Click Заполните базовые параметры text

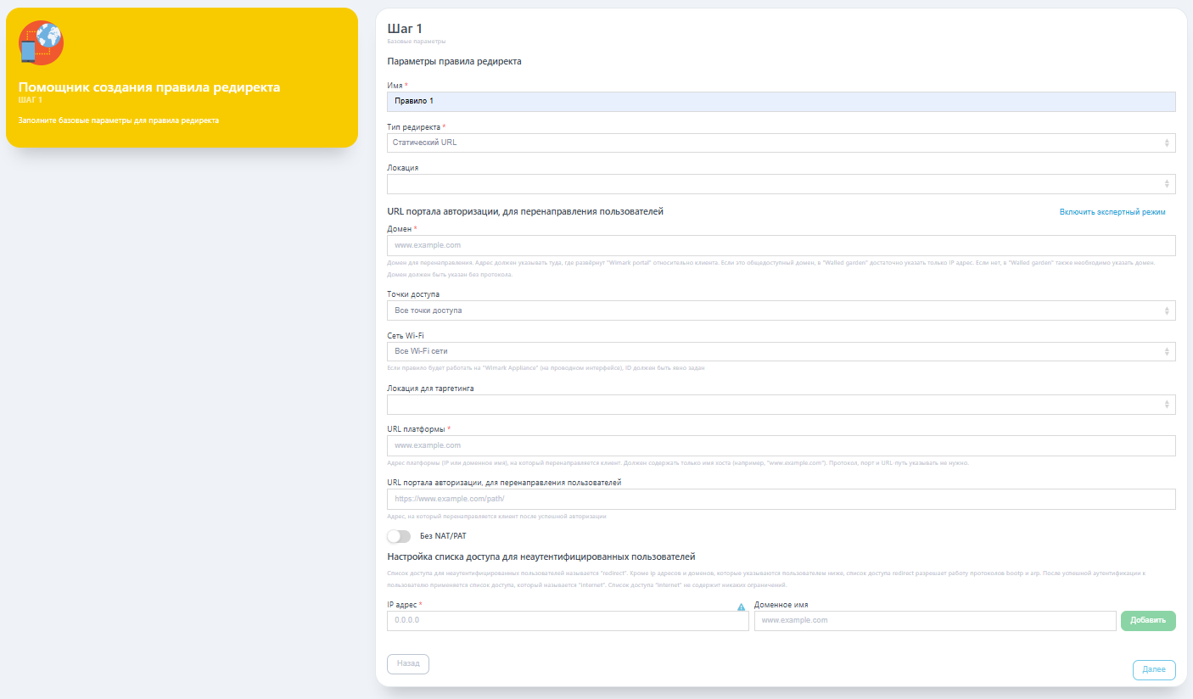coord(119,120)
